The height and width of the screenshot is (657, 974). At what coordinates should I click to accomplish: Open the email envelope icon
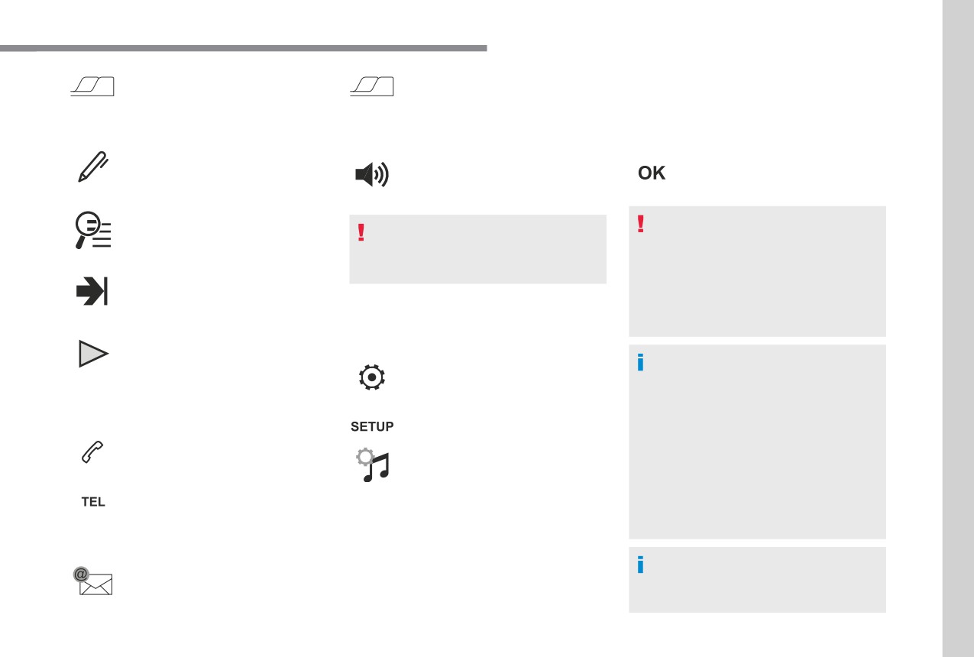pos(92,581)
